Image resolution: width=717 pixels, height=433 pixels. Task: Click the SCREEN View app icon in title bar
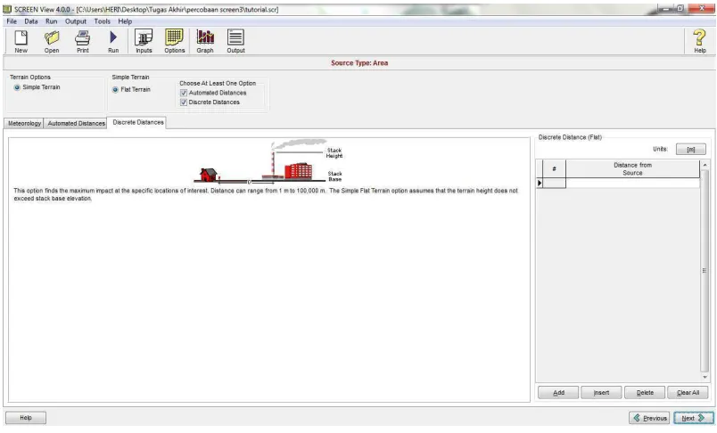coord(7,9)
